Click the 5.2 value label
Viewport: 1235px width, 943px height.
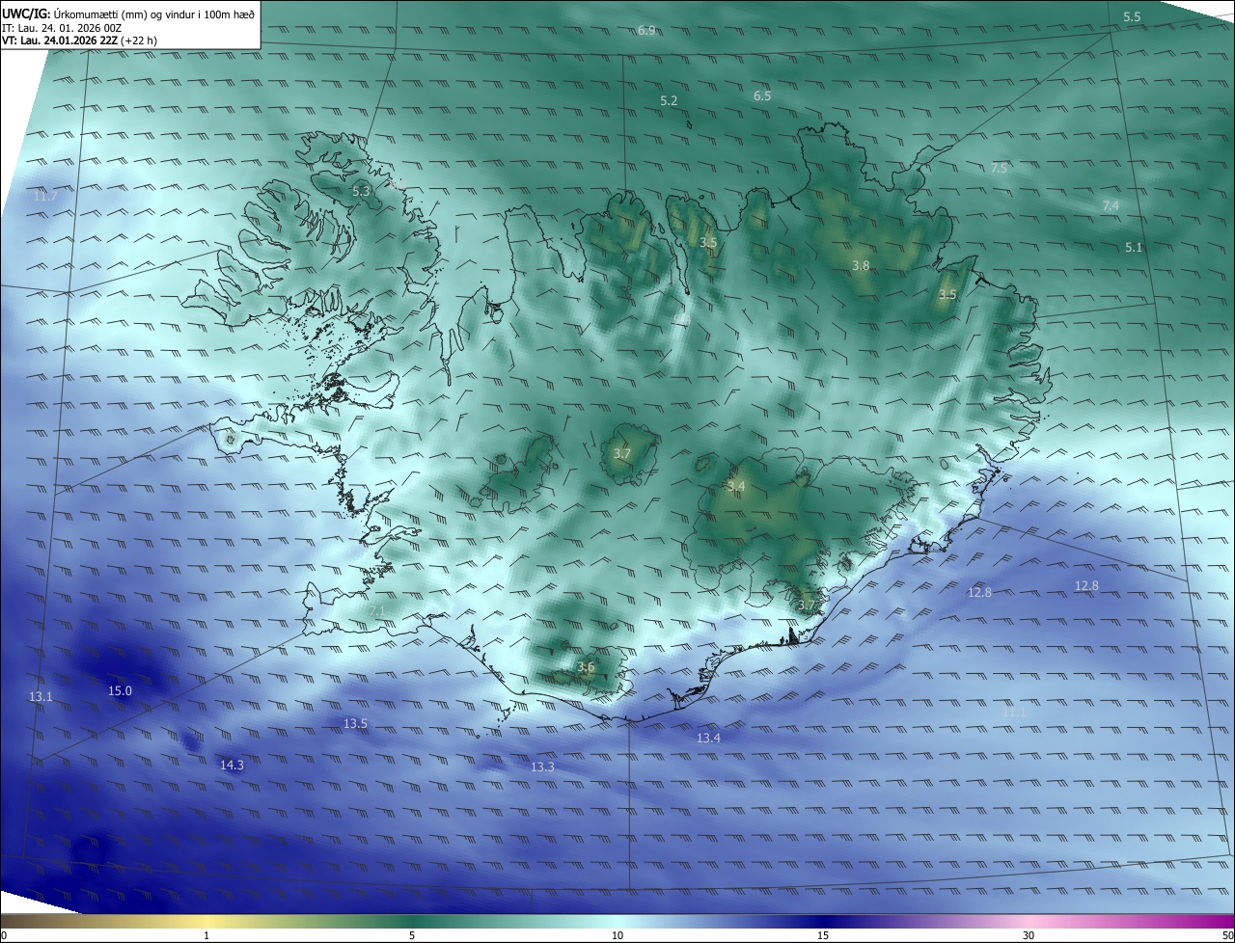click(669, 100)
